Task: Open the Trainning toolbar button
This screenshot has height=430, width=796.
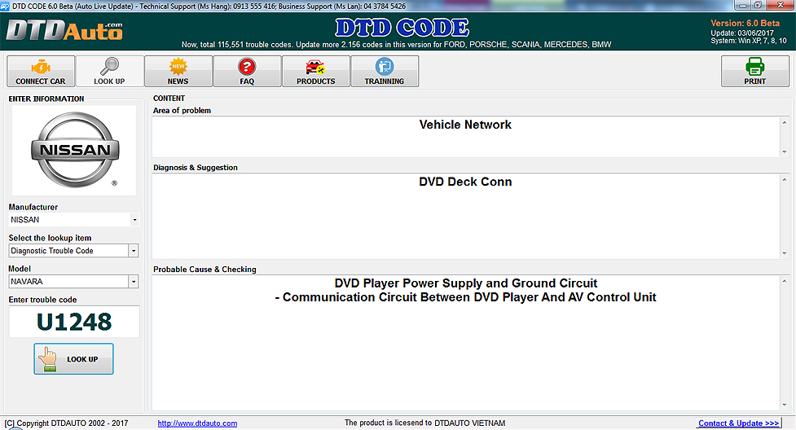Action: [x=385, y=71]
